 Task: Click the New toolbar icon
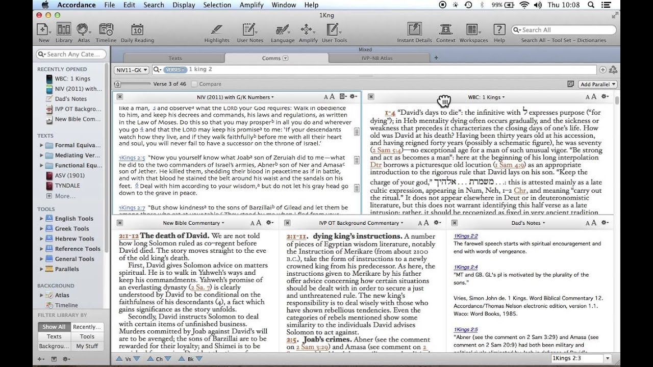click(44, 30)
